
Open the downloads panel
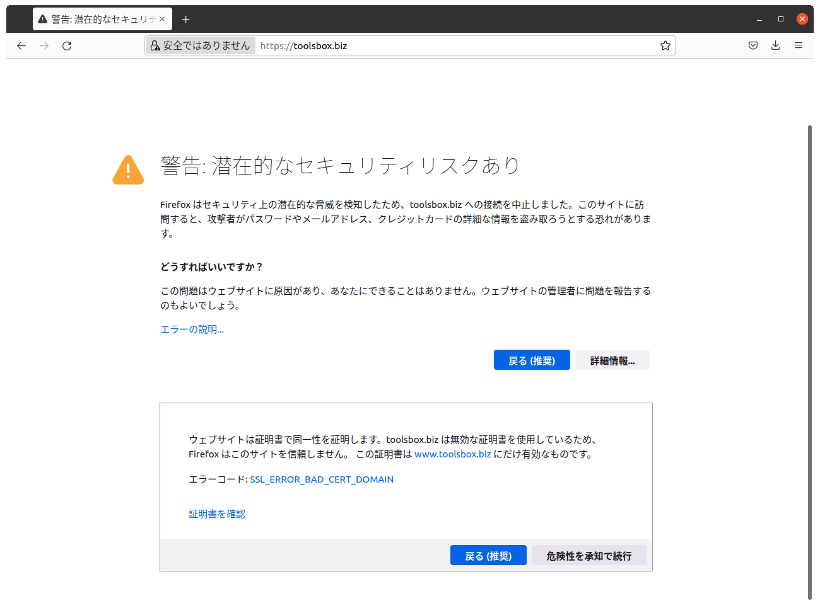(x=776, y=45)
